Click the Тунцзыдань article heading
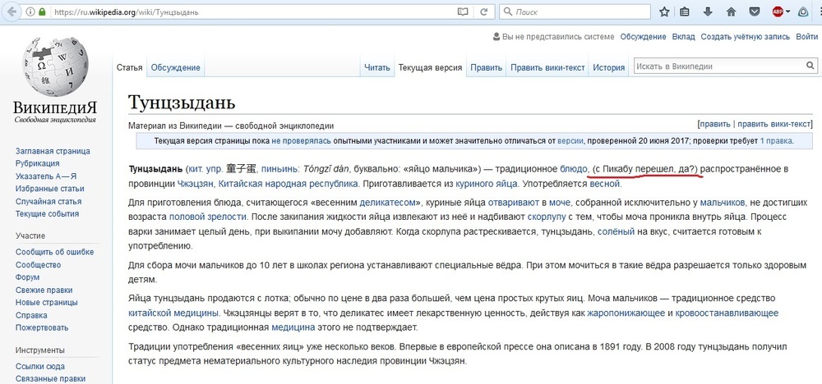 click(182, 103)
